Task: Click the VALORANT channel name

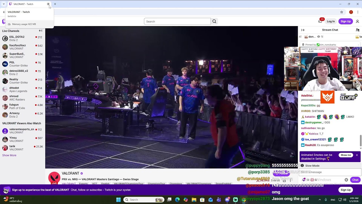Action: (x=70, y=173)
